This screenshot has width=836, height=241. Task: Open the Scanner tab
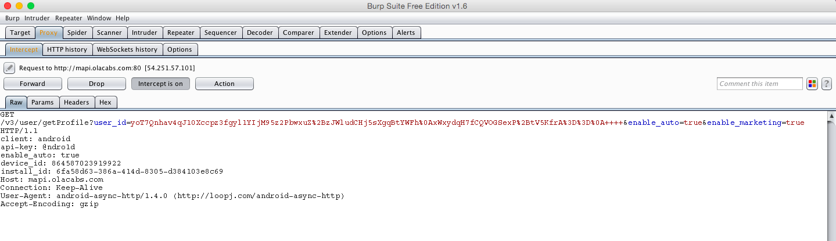point(109,33)
